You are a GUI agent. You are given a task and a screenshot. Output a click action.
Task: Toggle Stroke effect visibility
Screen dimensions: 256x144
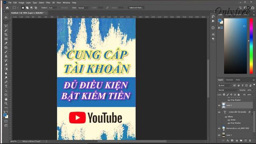point(229,120)
